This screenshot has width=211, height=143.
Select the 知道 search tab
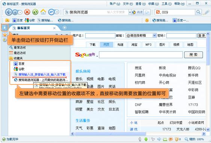120,45
